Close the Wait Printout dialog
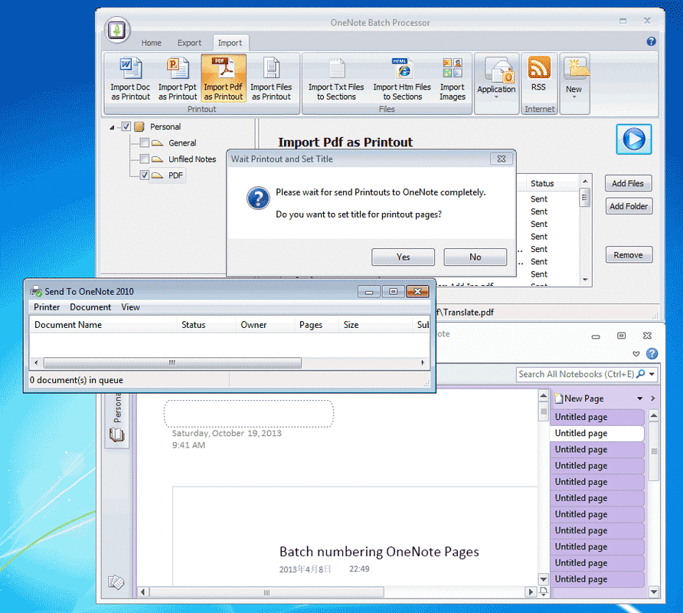This screenshot has height=613, width=683. 502,159
